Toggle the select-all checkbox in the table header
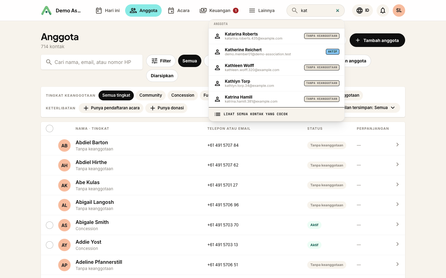Image resolution: width=446 pixels, height=278 pixels. click(x=50, y=128)
